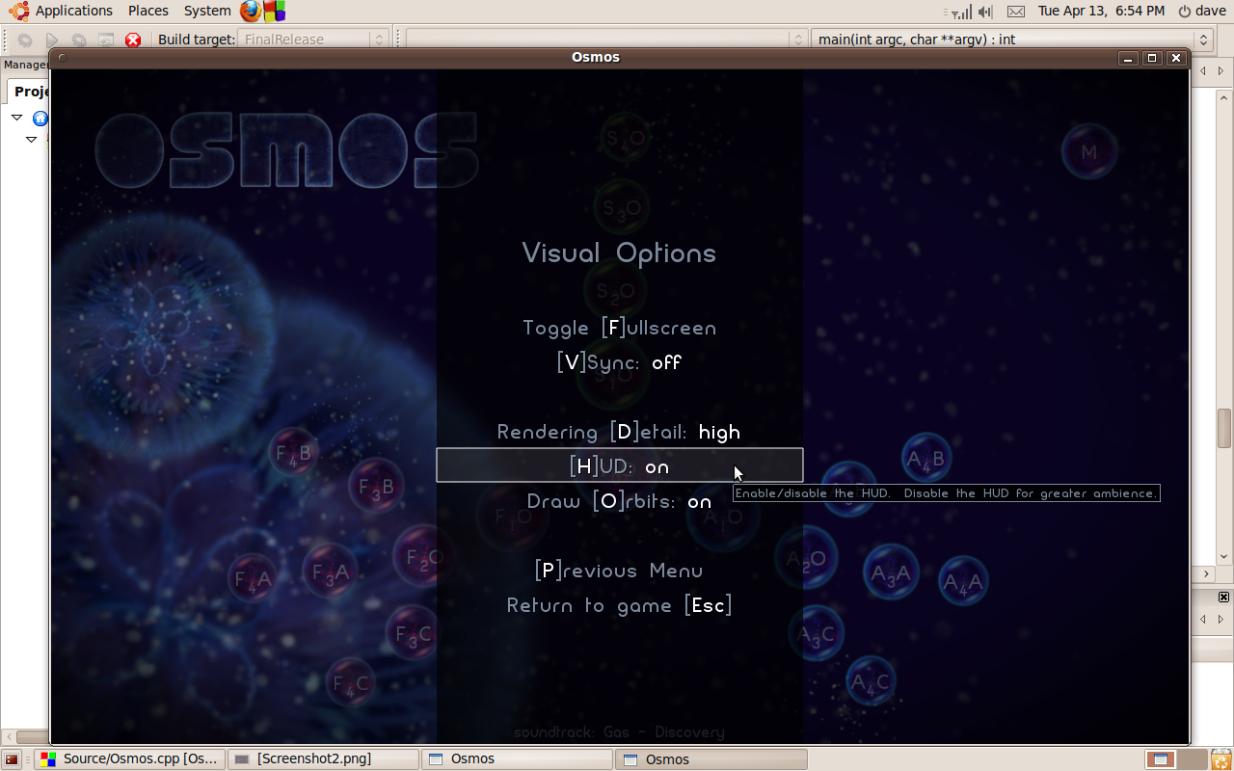The image size is (1234, 771).
Task: Select the F2O level bubble
Action: 422,557
